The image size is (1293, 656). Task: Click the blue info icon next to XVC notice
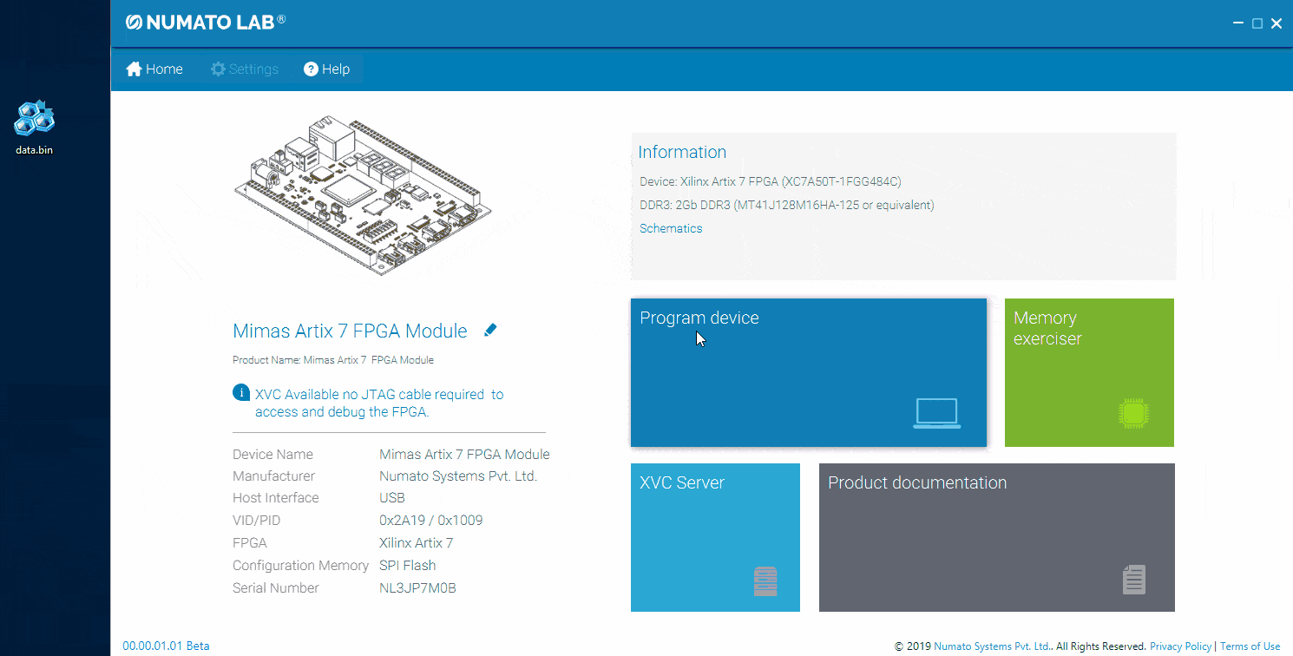point(241,393)
